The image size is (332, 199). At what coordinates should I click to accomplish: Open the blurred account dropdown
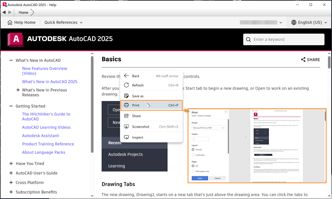261,22
